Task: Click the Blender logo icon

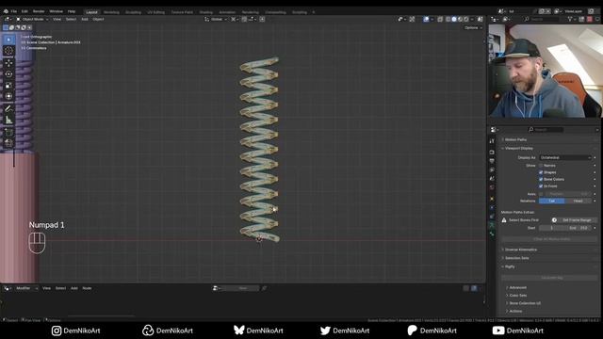Action: click(6, 11)
